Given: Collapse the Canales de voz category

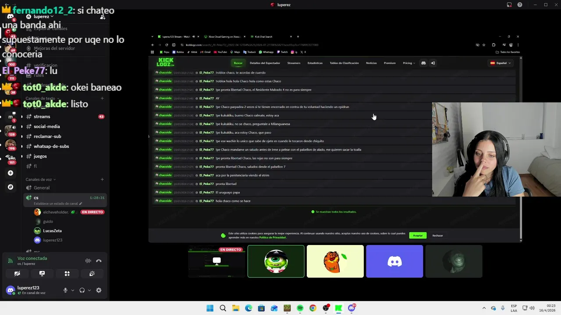Looking at the screenshot, I should tap(40, 179).
